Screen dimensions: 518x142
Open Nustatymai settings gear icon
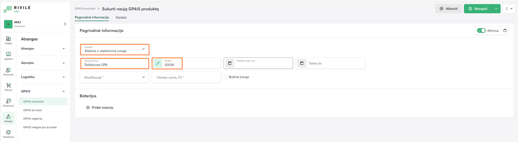(x=8, y=133)
